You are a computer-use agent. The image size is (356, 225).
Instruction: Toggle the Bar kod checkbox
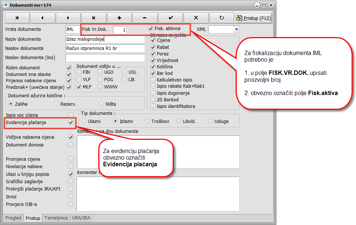tap(153, 73)
